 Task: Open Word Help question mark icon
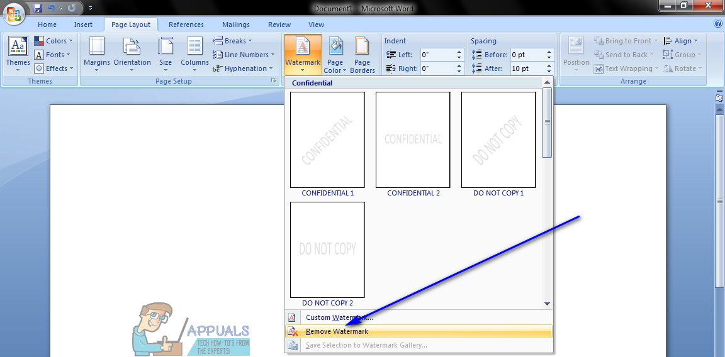[718, 24]
